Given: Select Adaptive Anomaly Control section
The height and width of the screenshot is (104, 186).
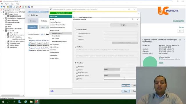Looking at the screenshot, I should point(59,42).
